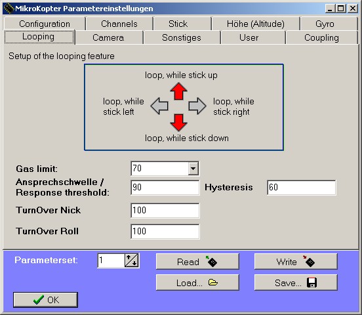
Task: Click the 'loop, while stick down' label
Action: pos(187,138)
